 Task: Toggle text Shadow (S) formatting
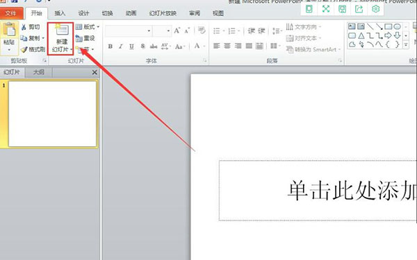[x=142, y=46]
